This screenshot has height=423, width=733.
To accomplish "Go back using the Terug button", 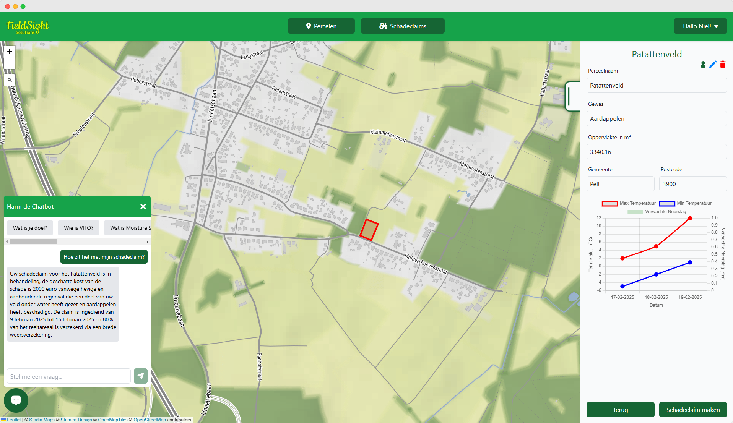I will coord(620,410).
